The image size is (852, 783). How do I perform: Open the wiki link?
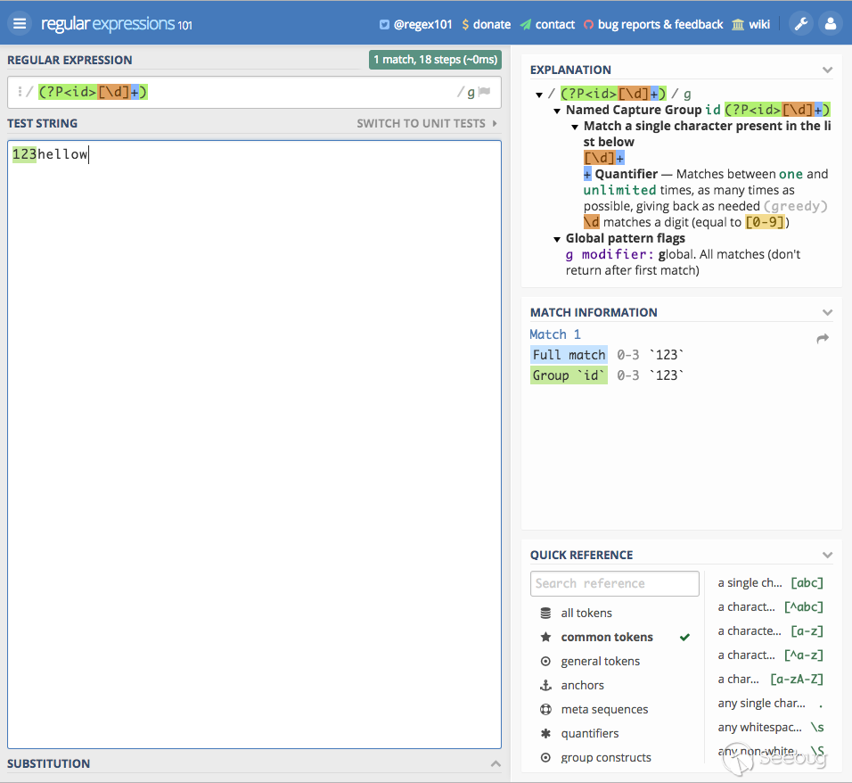coord(759,24)
